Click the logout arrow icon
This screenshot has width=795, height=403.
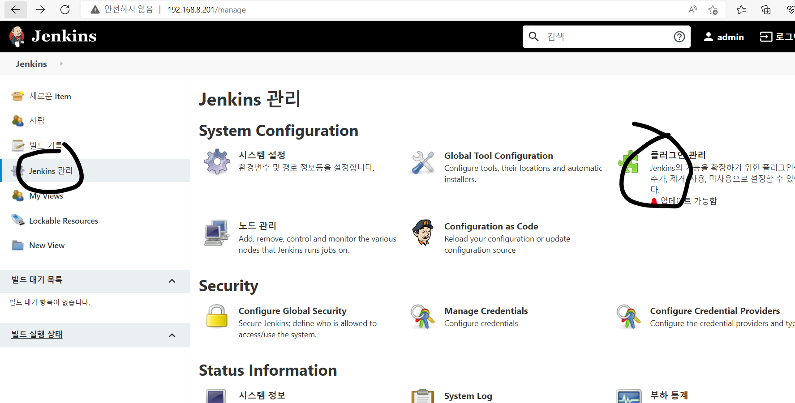(766, 37)
